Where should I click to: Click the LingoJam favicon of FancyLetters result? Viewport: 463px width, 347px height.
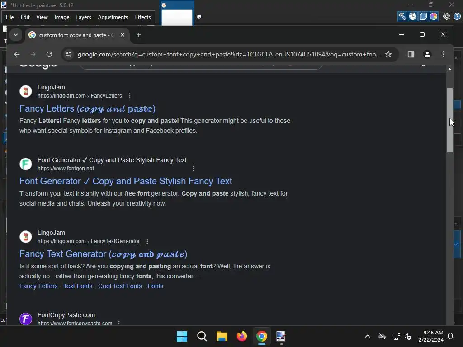[x=26, y=91]
